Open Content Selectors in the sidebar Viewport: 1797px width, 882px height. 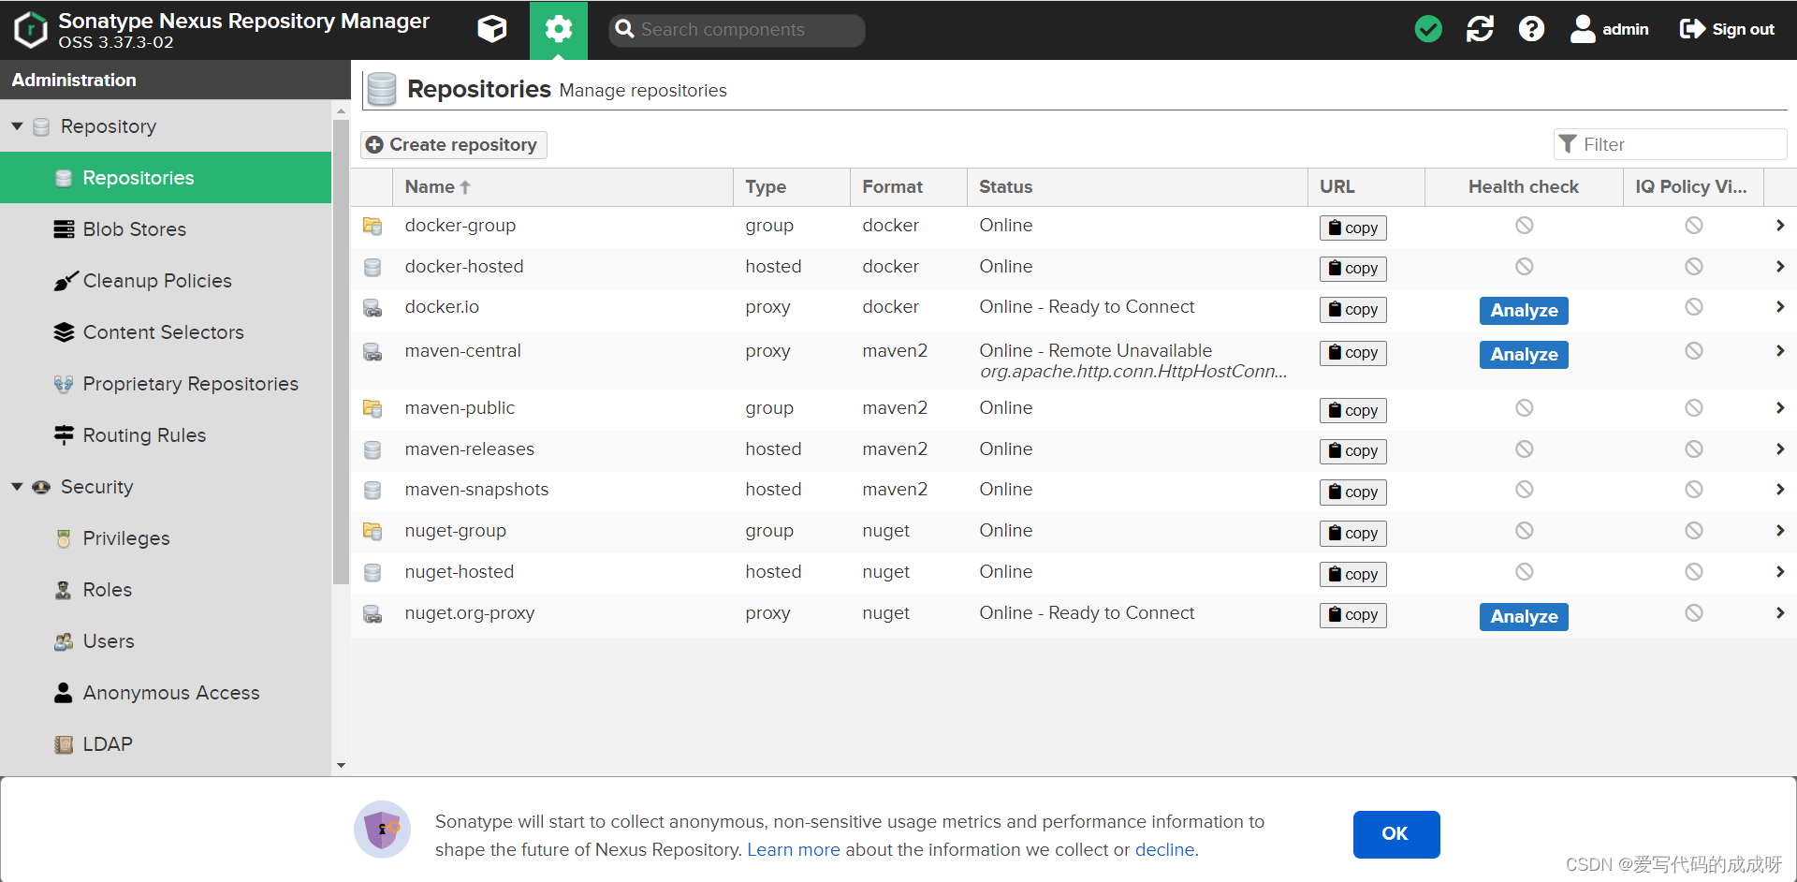166,331
